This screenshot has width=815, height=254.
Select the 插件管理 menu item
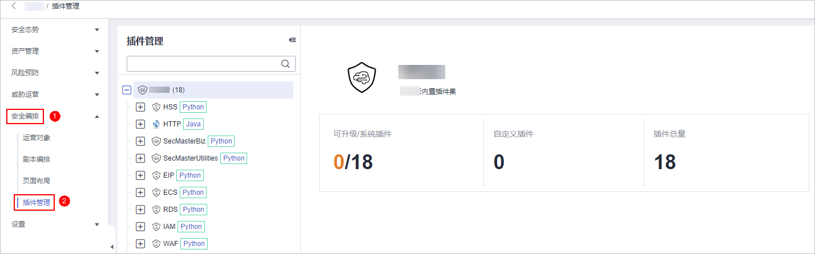[37, 203]
